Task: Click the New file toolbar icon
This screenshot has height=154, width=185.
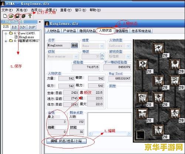Action: tap(5, 16)
